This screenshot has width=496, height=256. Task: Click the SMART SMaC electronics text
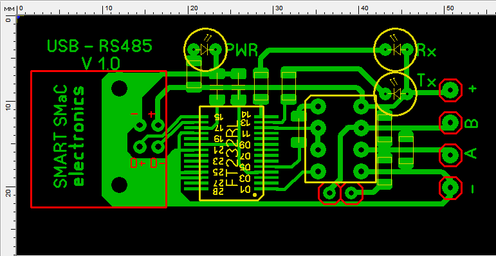pyautogui.click(x=69, y=136)
